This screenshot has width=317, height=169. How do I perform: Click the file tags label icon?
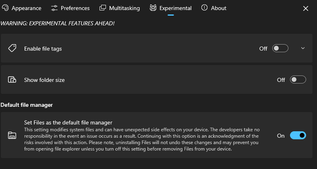tap(12, 49)
